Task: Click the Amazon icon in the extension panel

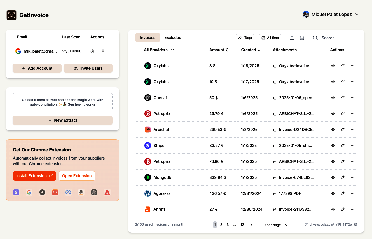Action: 81,192
